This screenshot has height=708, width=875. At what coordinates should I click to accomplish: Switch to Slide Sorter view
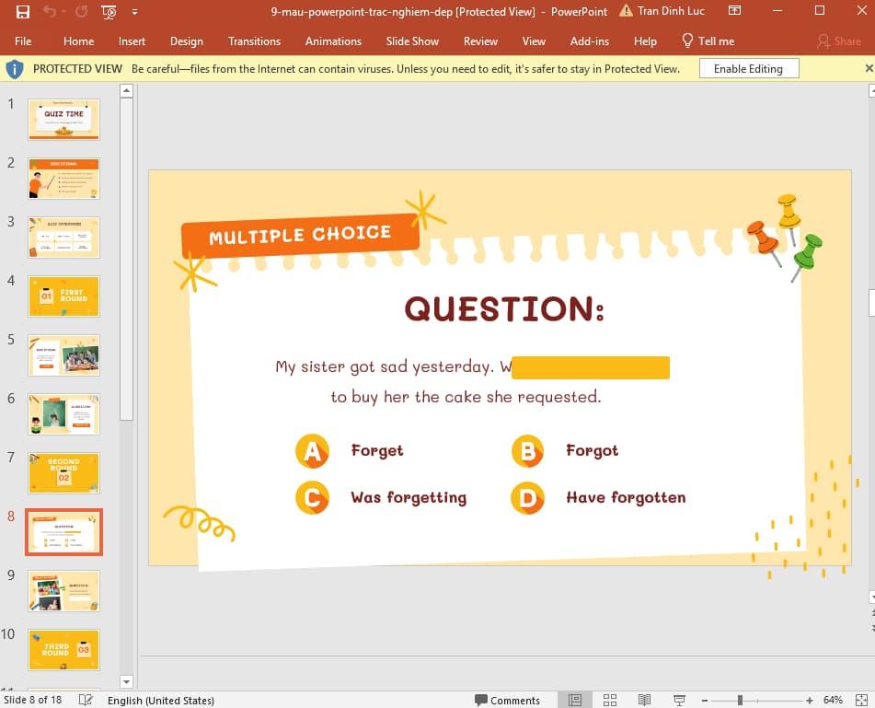pos(610,700)
